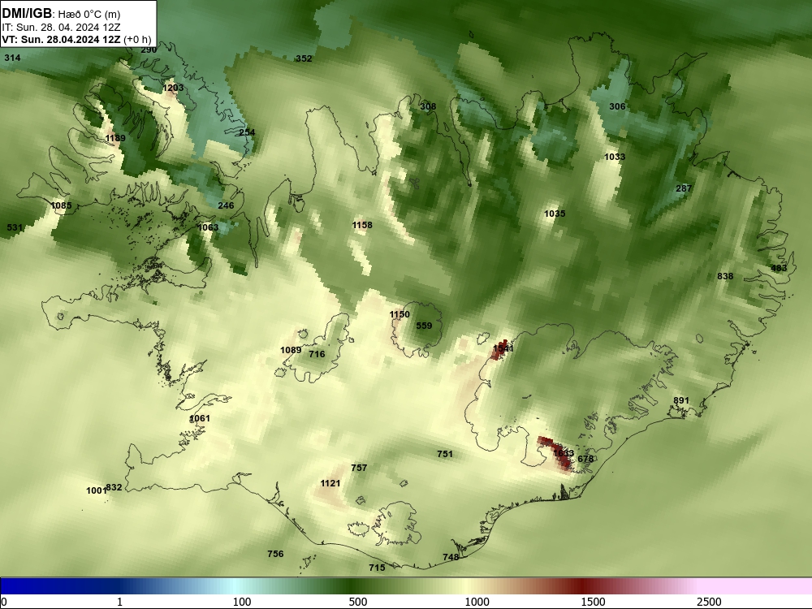Click the map value 891
This screenshot has height=609, width=812.
[x=681, y=401]
